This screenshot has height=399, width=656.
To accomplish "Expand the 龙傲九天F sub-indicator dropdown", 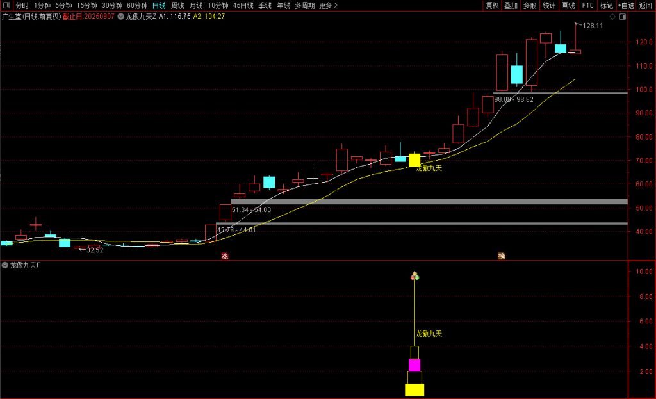I will pyautogui.click(x=5, y=265).
